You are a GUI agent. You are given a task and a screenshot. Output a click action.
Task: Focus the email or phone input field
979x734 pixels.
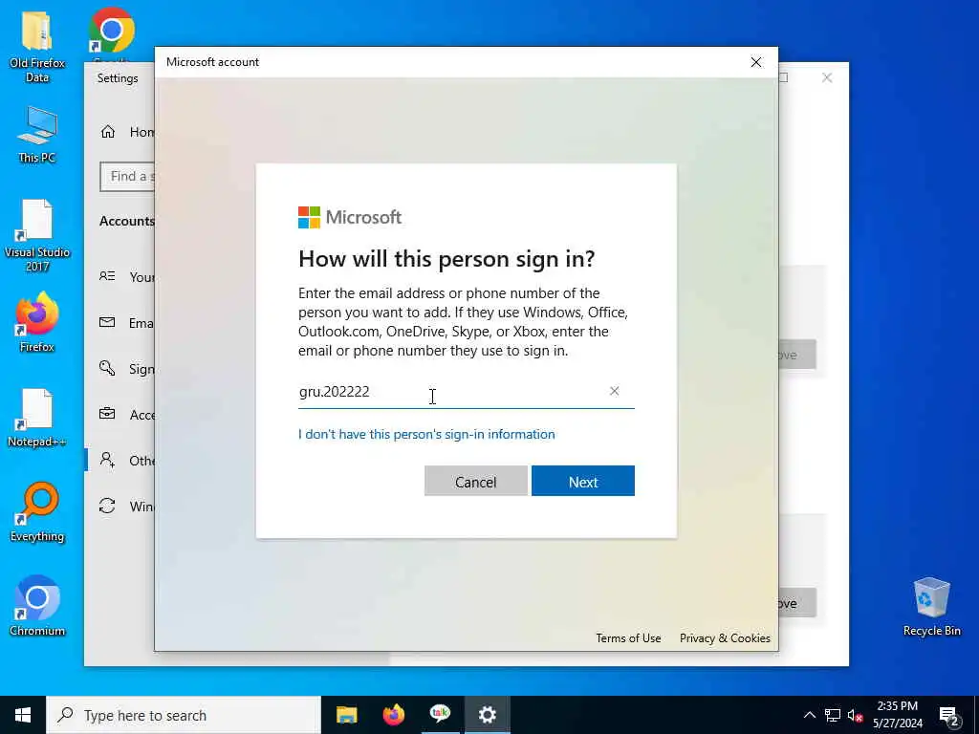[466, 392]
